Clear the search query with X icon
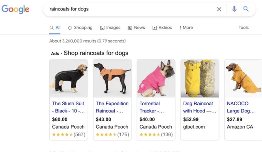Viewport: 262px width, 152px height. 219,9
